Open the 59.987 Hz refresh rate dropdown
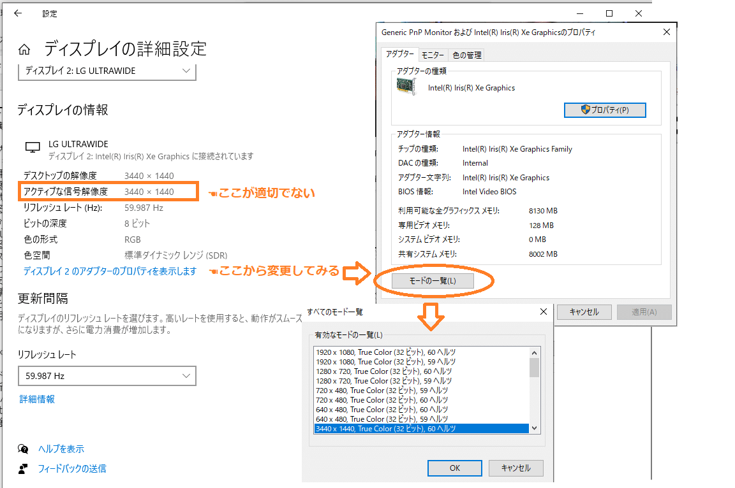This screenshot has height=488, width=735. point(107,376)
